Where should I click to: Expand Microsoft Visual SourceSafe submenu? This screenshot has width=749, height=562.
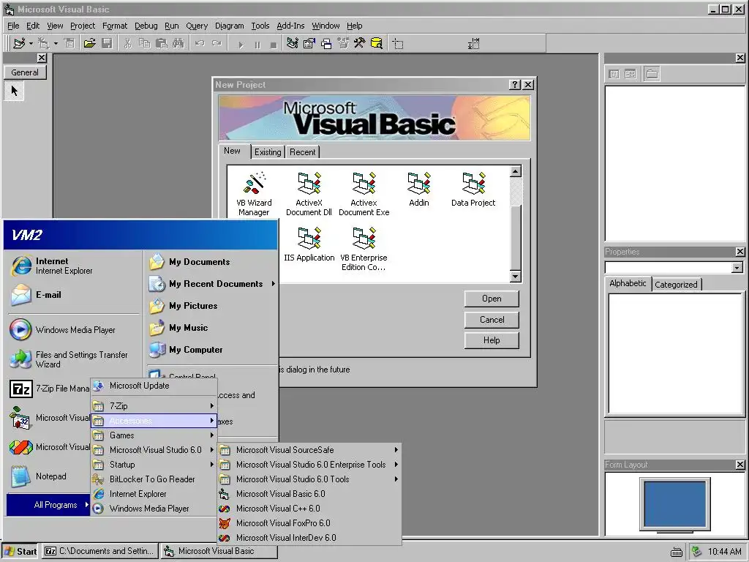coord(309,450)
